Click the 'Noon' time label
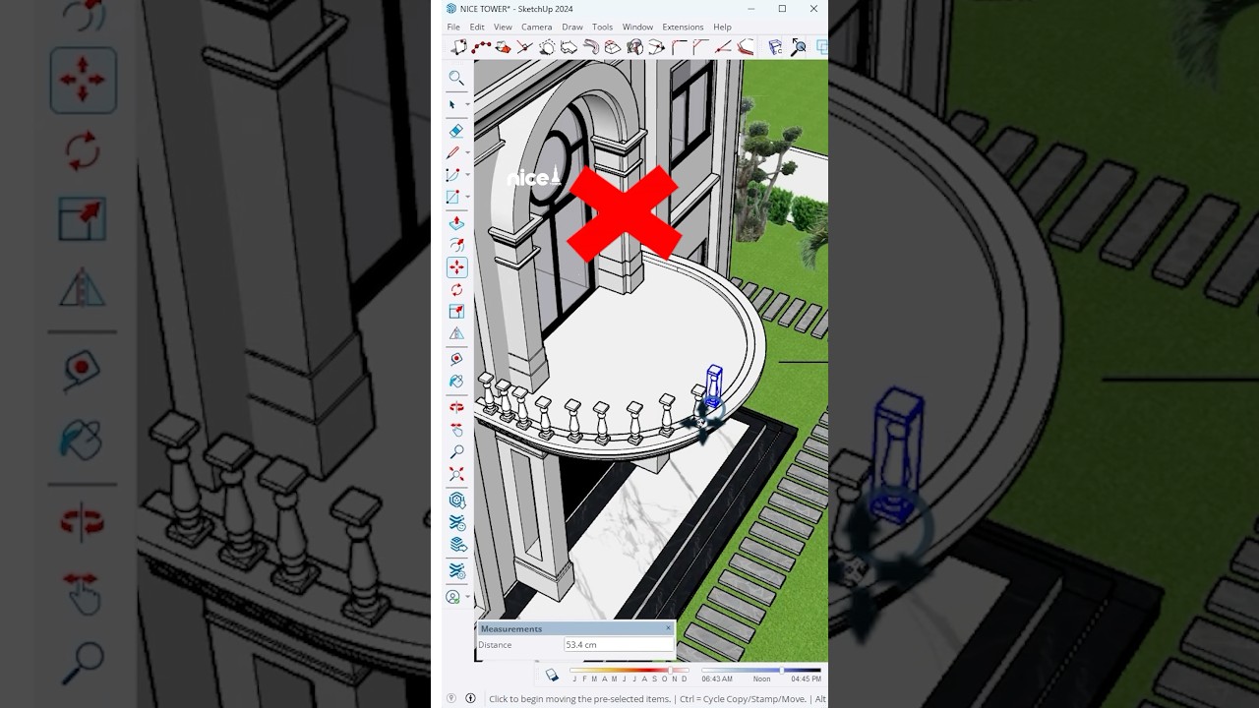 click(761, 679)
